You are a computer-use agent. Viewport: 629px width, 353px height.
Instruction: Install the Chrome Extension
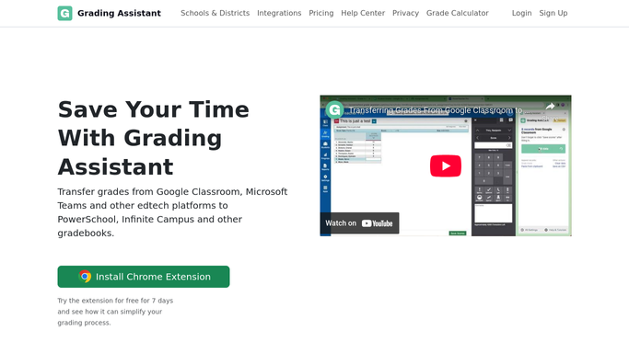point(144,277)
